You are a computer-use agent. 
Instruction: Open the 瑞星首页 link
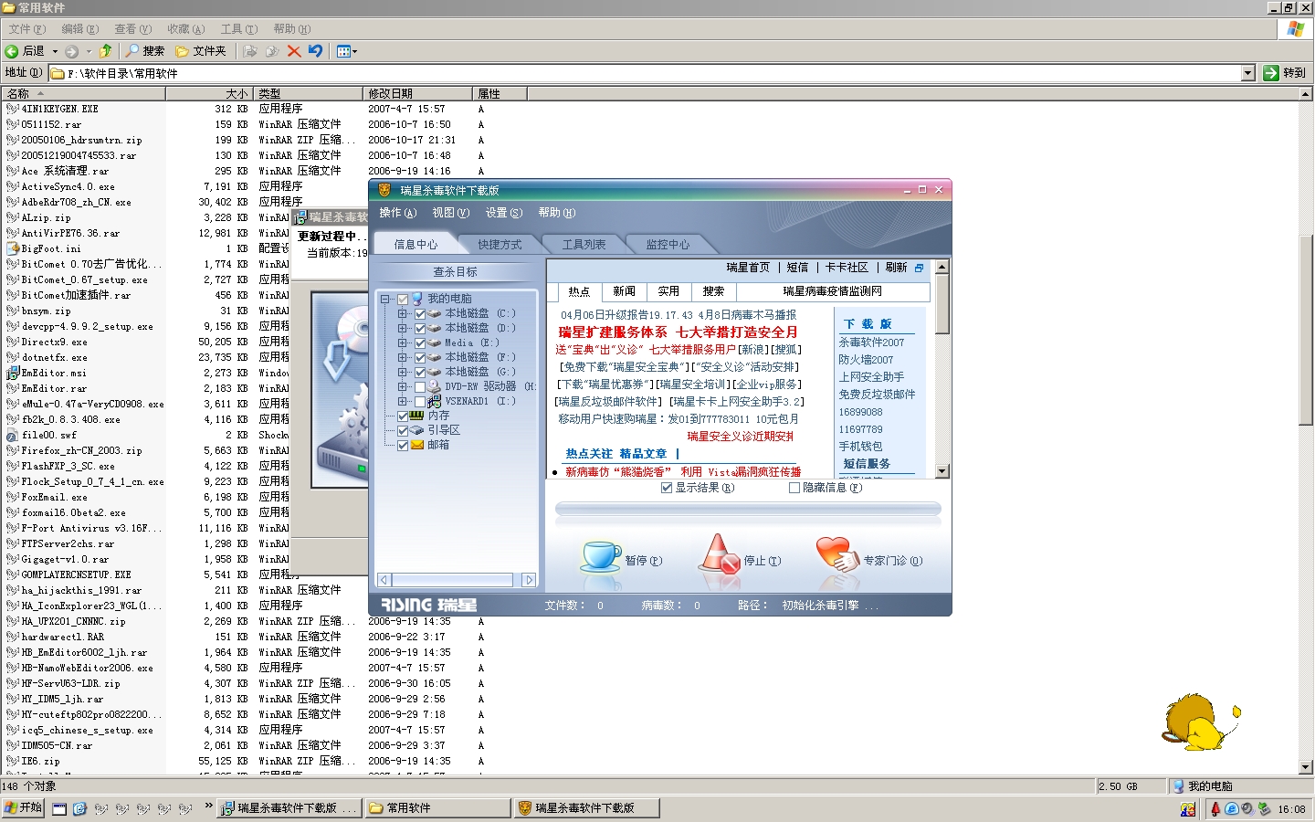coord(748,268)
